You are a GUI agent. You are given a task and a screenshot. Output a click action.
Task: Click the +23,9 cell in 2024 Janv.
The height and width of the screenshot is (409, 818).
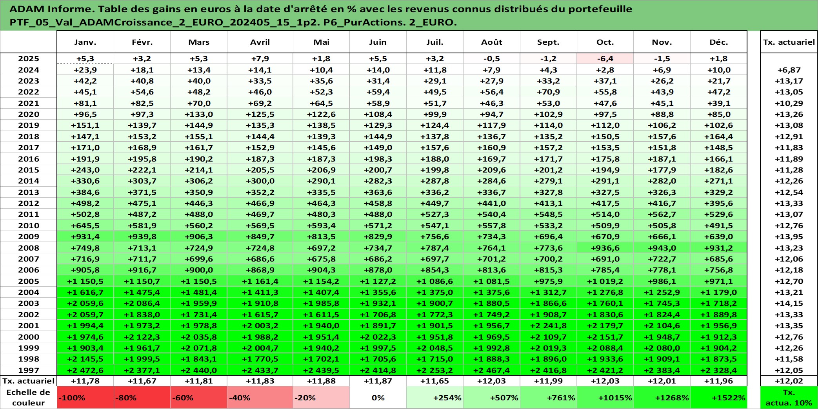point(85,70)
